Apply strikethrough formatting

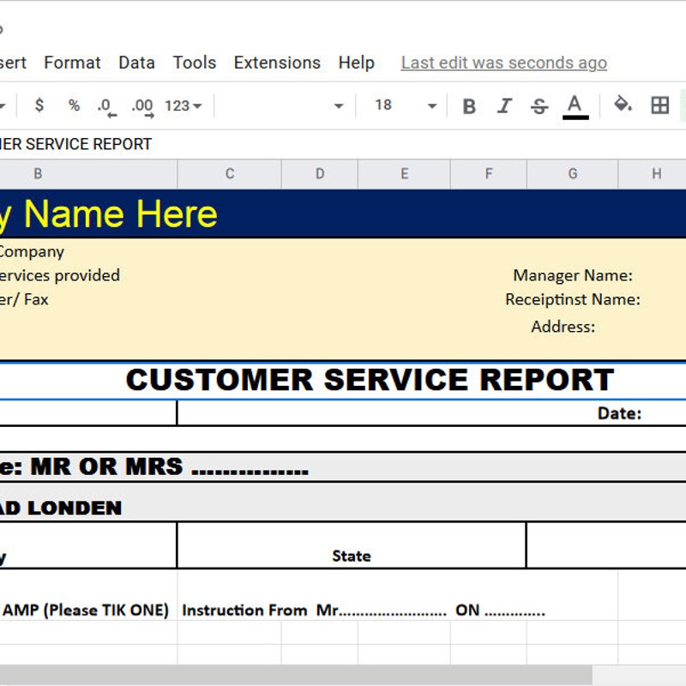(540, 105)
